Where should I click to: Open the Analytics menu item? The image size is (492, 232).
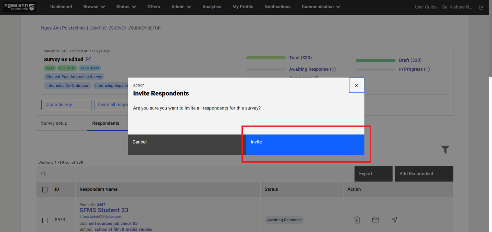tap(212, 7)
